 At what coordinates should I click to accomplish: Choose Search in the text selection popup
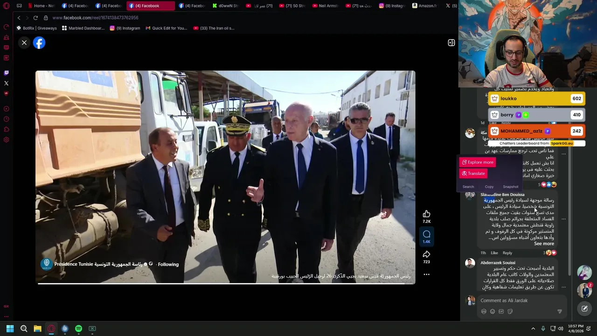(468, 187)
